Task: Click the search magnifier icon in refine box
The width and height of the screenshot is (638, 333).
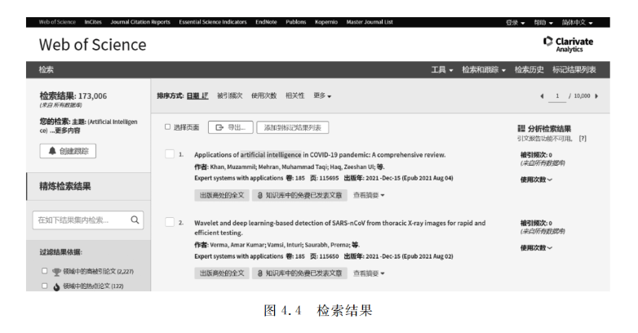Action: coord(135,220)
